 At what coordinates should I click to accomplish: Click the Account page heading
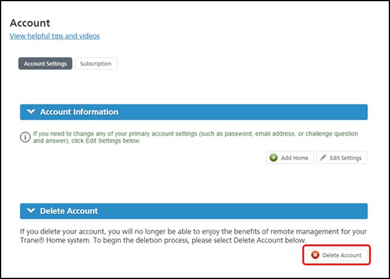tap(30, 23)
